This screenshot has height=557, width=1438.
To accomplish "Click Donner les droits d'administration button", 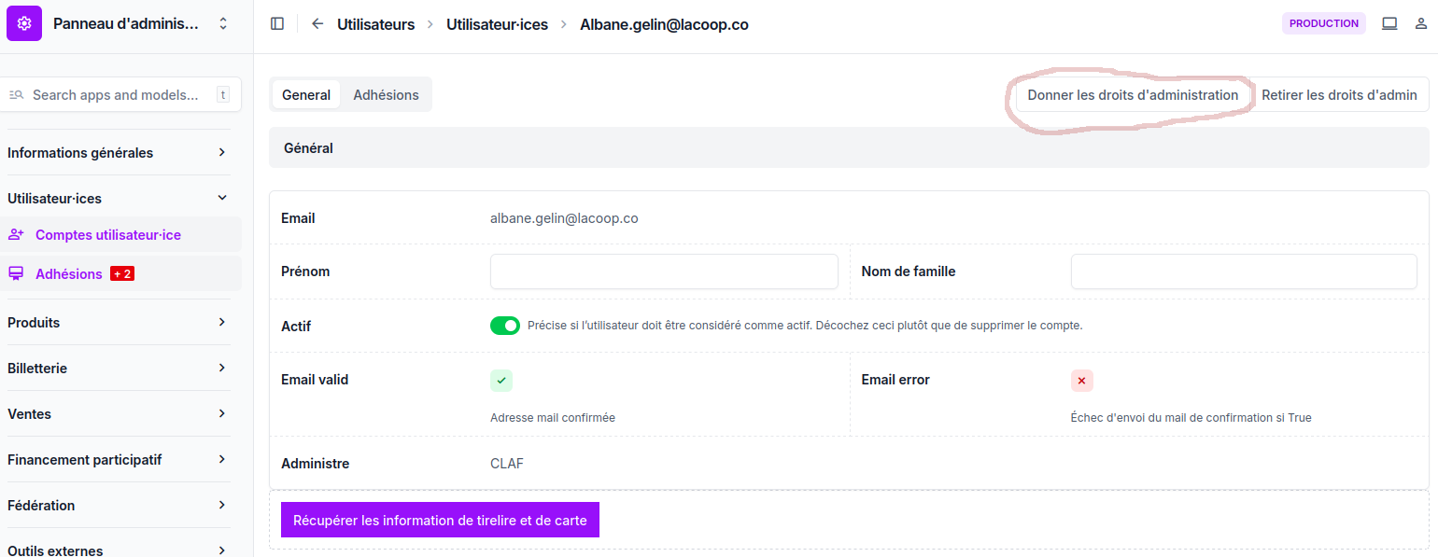I will click(x=1133, y=95).
